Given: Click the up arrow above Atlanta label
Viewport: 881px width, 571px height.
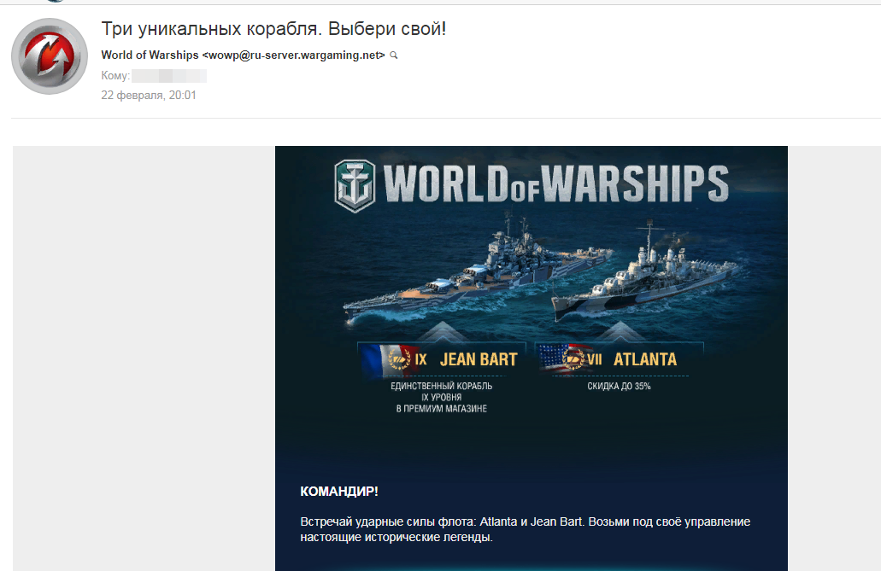Looking at the screenshot, I should point(620,331).
